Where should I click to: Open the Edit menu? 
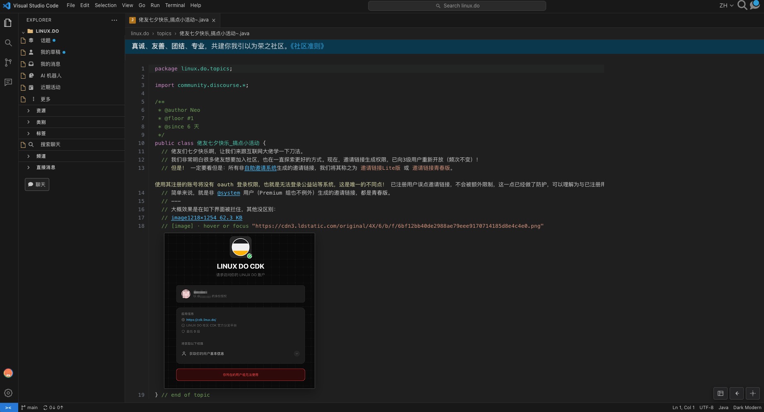click(85, 5)
